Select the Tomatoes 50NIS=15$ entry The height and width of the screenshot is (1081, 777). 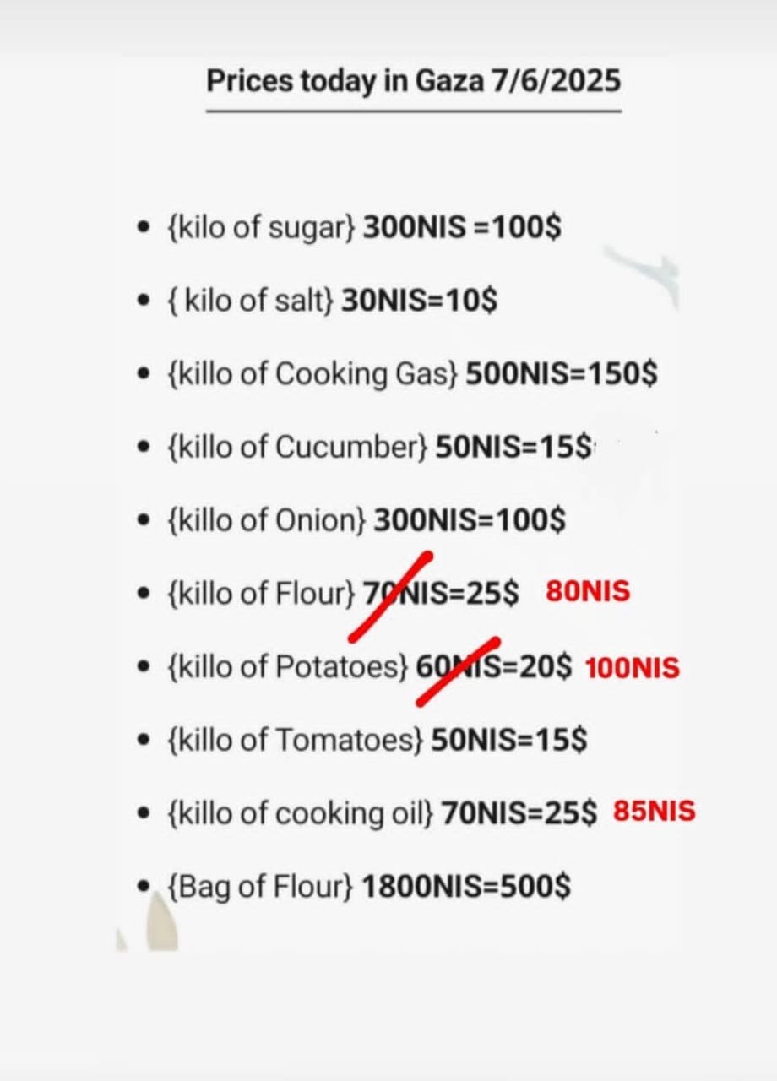[378, 741]
